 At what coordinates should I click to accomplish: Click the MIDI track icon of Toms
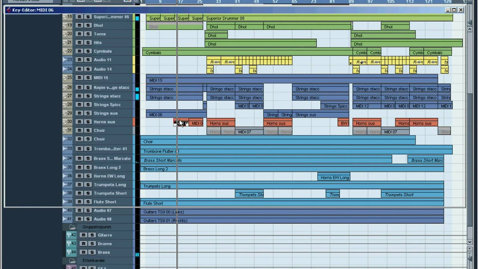point(66,34)
